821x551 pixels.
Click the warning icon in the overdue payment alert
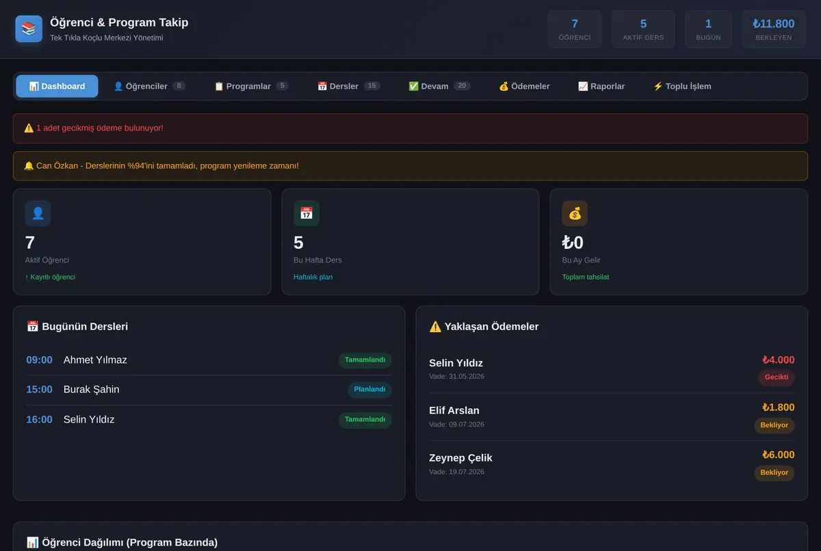coord(29,128)
